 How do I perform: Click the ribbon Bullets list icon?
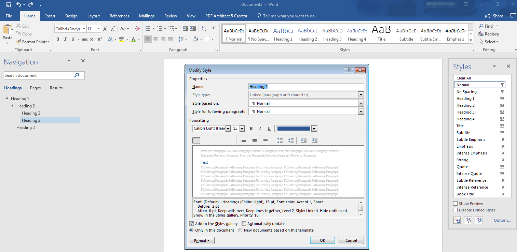(x=148, y=29)
